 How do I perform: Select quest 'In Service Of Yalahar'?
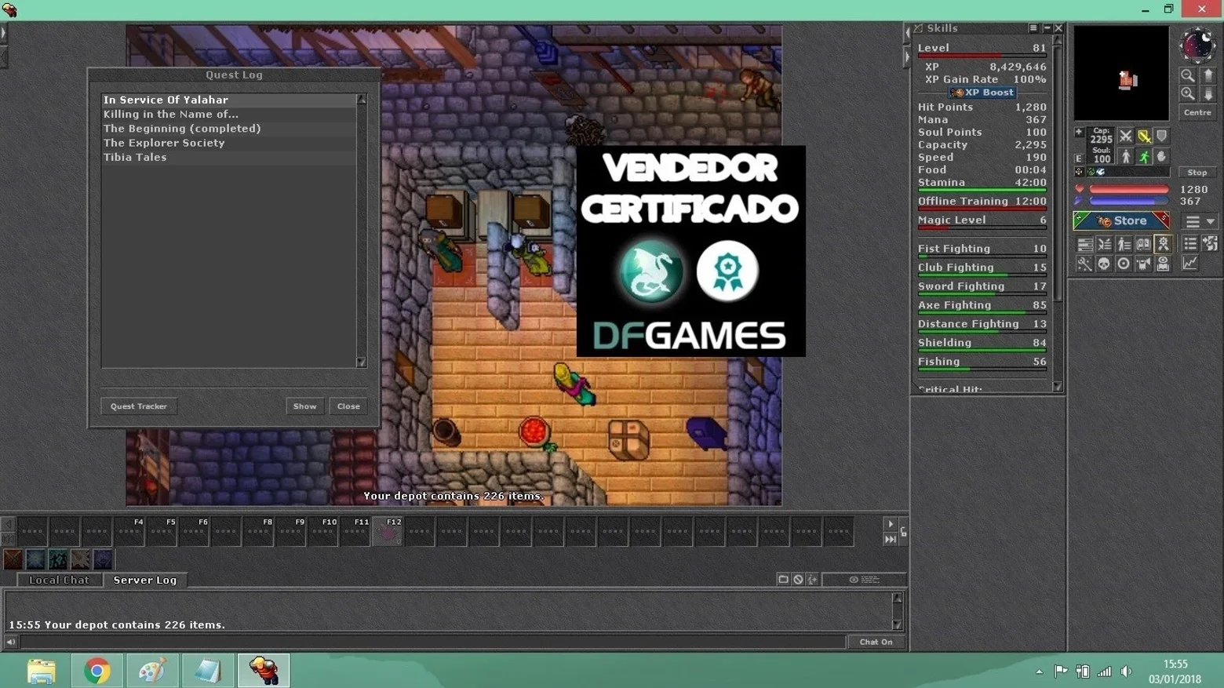(229, 100)
